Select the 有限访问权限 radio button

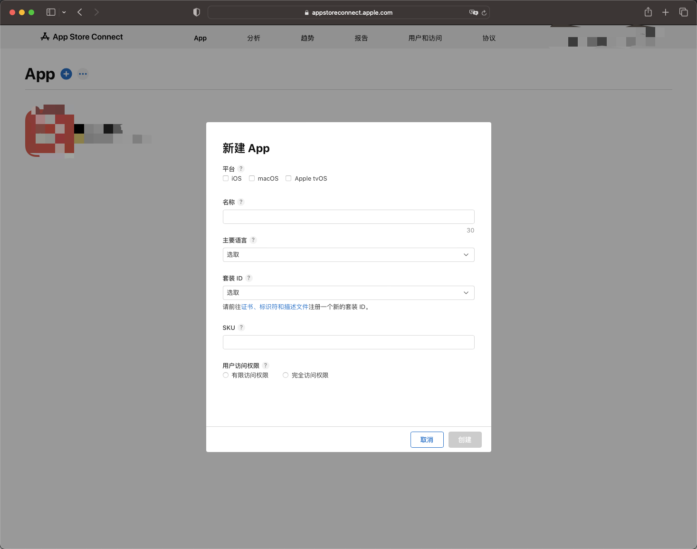(x=226, y=376)
